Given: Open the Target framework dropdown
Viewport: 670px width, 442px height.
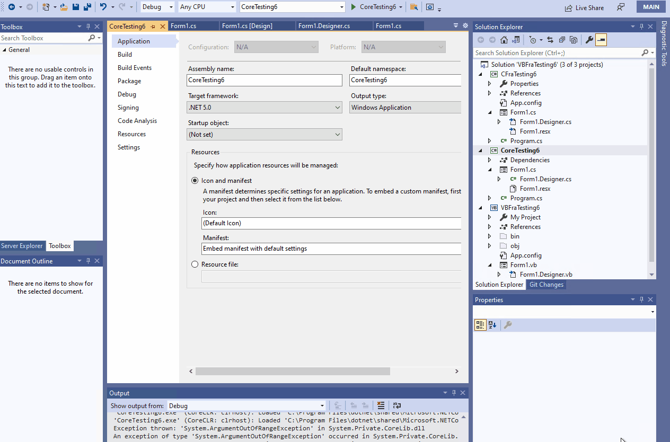Looking at the screenshot, I should 338,107.
